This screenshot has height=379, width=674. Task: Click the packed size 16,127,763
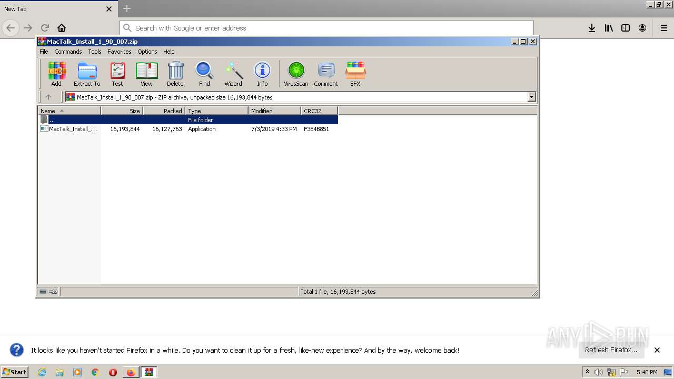[x=167, y=129]
